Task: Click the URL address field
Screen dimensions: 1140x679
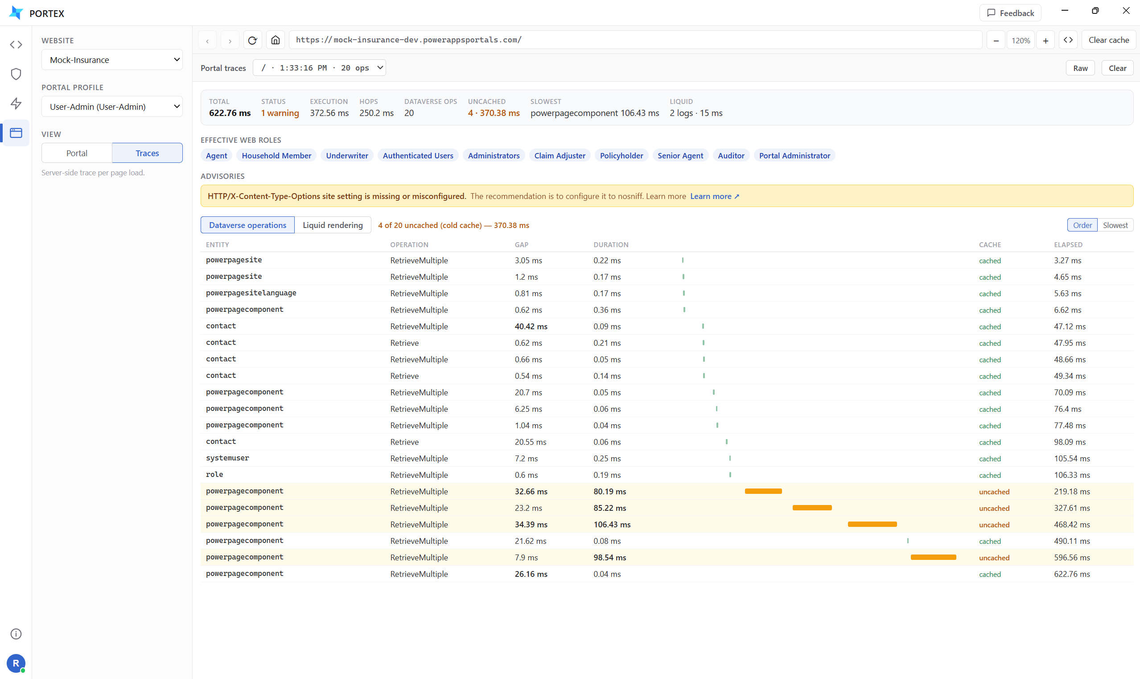Action: (636, 40)
